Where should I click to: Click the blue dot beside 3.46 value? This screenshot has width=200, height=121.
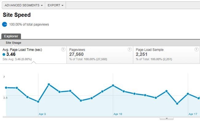pos(4,55)
